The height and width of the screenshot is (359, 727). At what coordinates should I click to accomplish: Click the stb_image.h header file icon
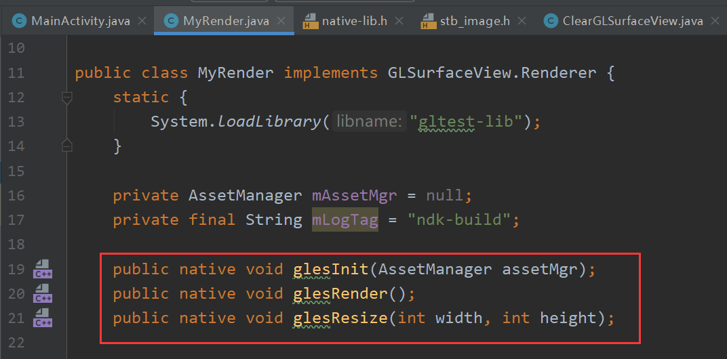(x=428, y=21)
